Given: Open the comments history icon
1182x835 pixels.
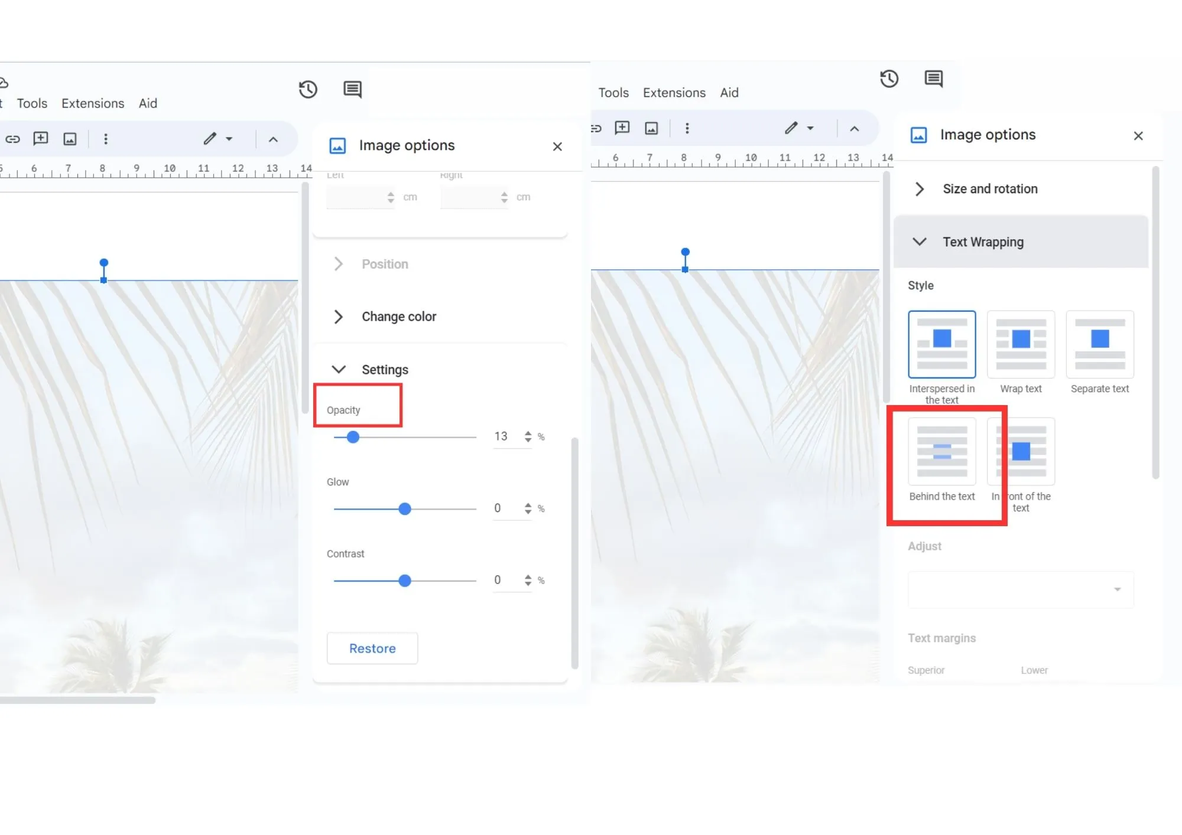Looking at the screenshot, I should (352, 89).
